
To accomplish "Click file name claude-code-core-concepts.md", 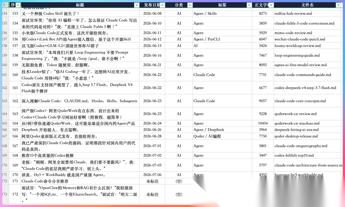I will [x=300, y=101].
